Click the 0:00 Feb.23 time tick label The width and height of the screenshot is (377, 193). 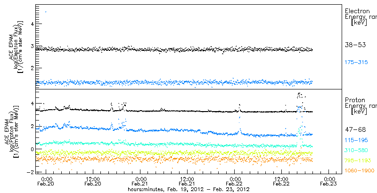click(x=329, y=181)
